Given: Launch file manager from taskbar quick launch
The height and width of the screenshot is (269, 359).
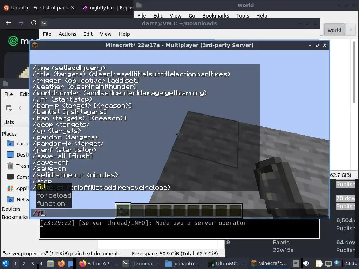Looking at the screenshot, I should (x=50, y=263).
